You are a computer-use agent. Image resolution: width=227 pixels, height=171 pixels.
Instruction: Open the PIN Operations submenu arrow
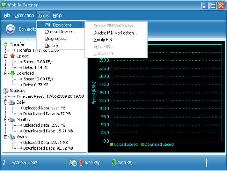[81, 25]
